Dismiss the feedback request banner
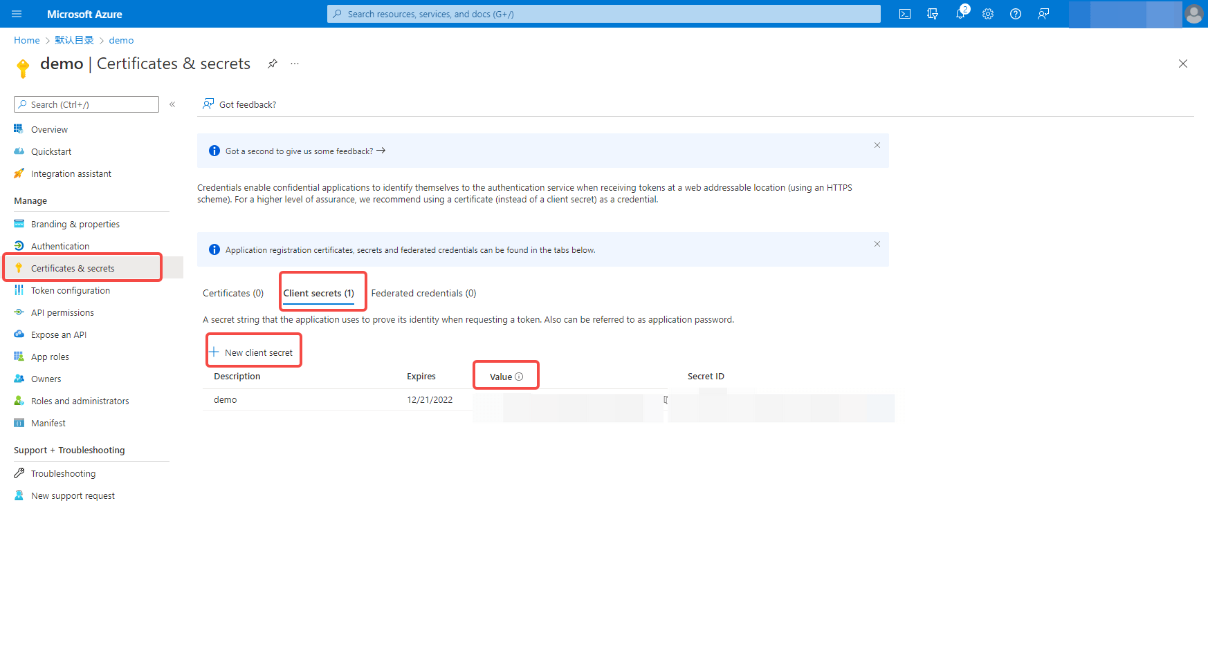Screen dimensions: 1208x664 coord(877,145)
